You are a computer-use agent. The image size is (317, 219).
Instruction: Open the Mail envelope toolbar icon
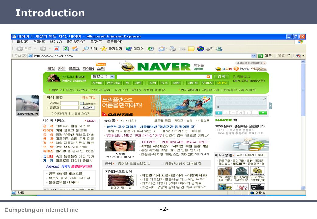pyautogui.click(x=162, y=49)
